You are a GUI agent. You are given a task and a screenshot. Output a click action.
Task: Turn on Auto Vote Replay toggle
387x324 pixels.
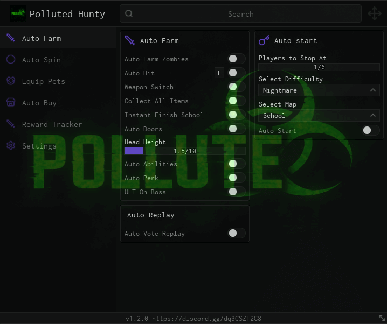point(237,233)
